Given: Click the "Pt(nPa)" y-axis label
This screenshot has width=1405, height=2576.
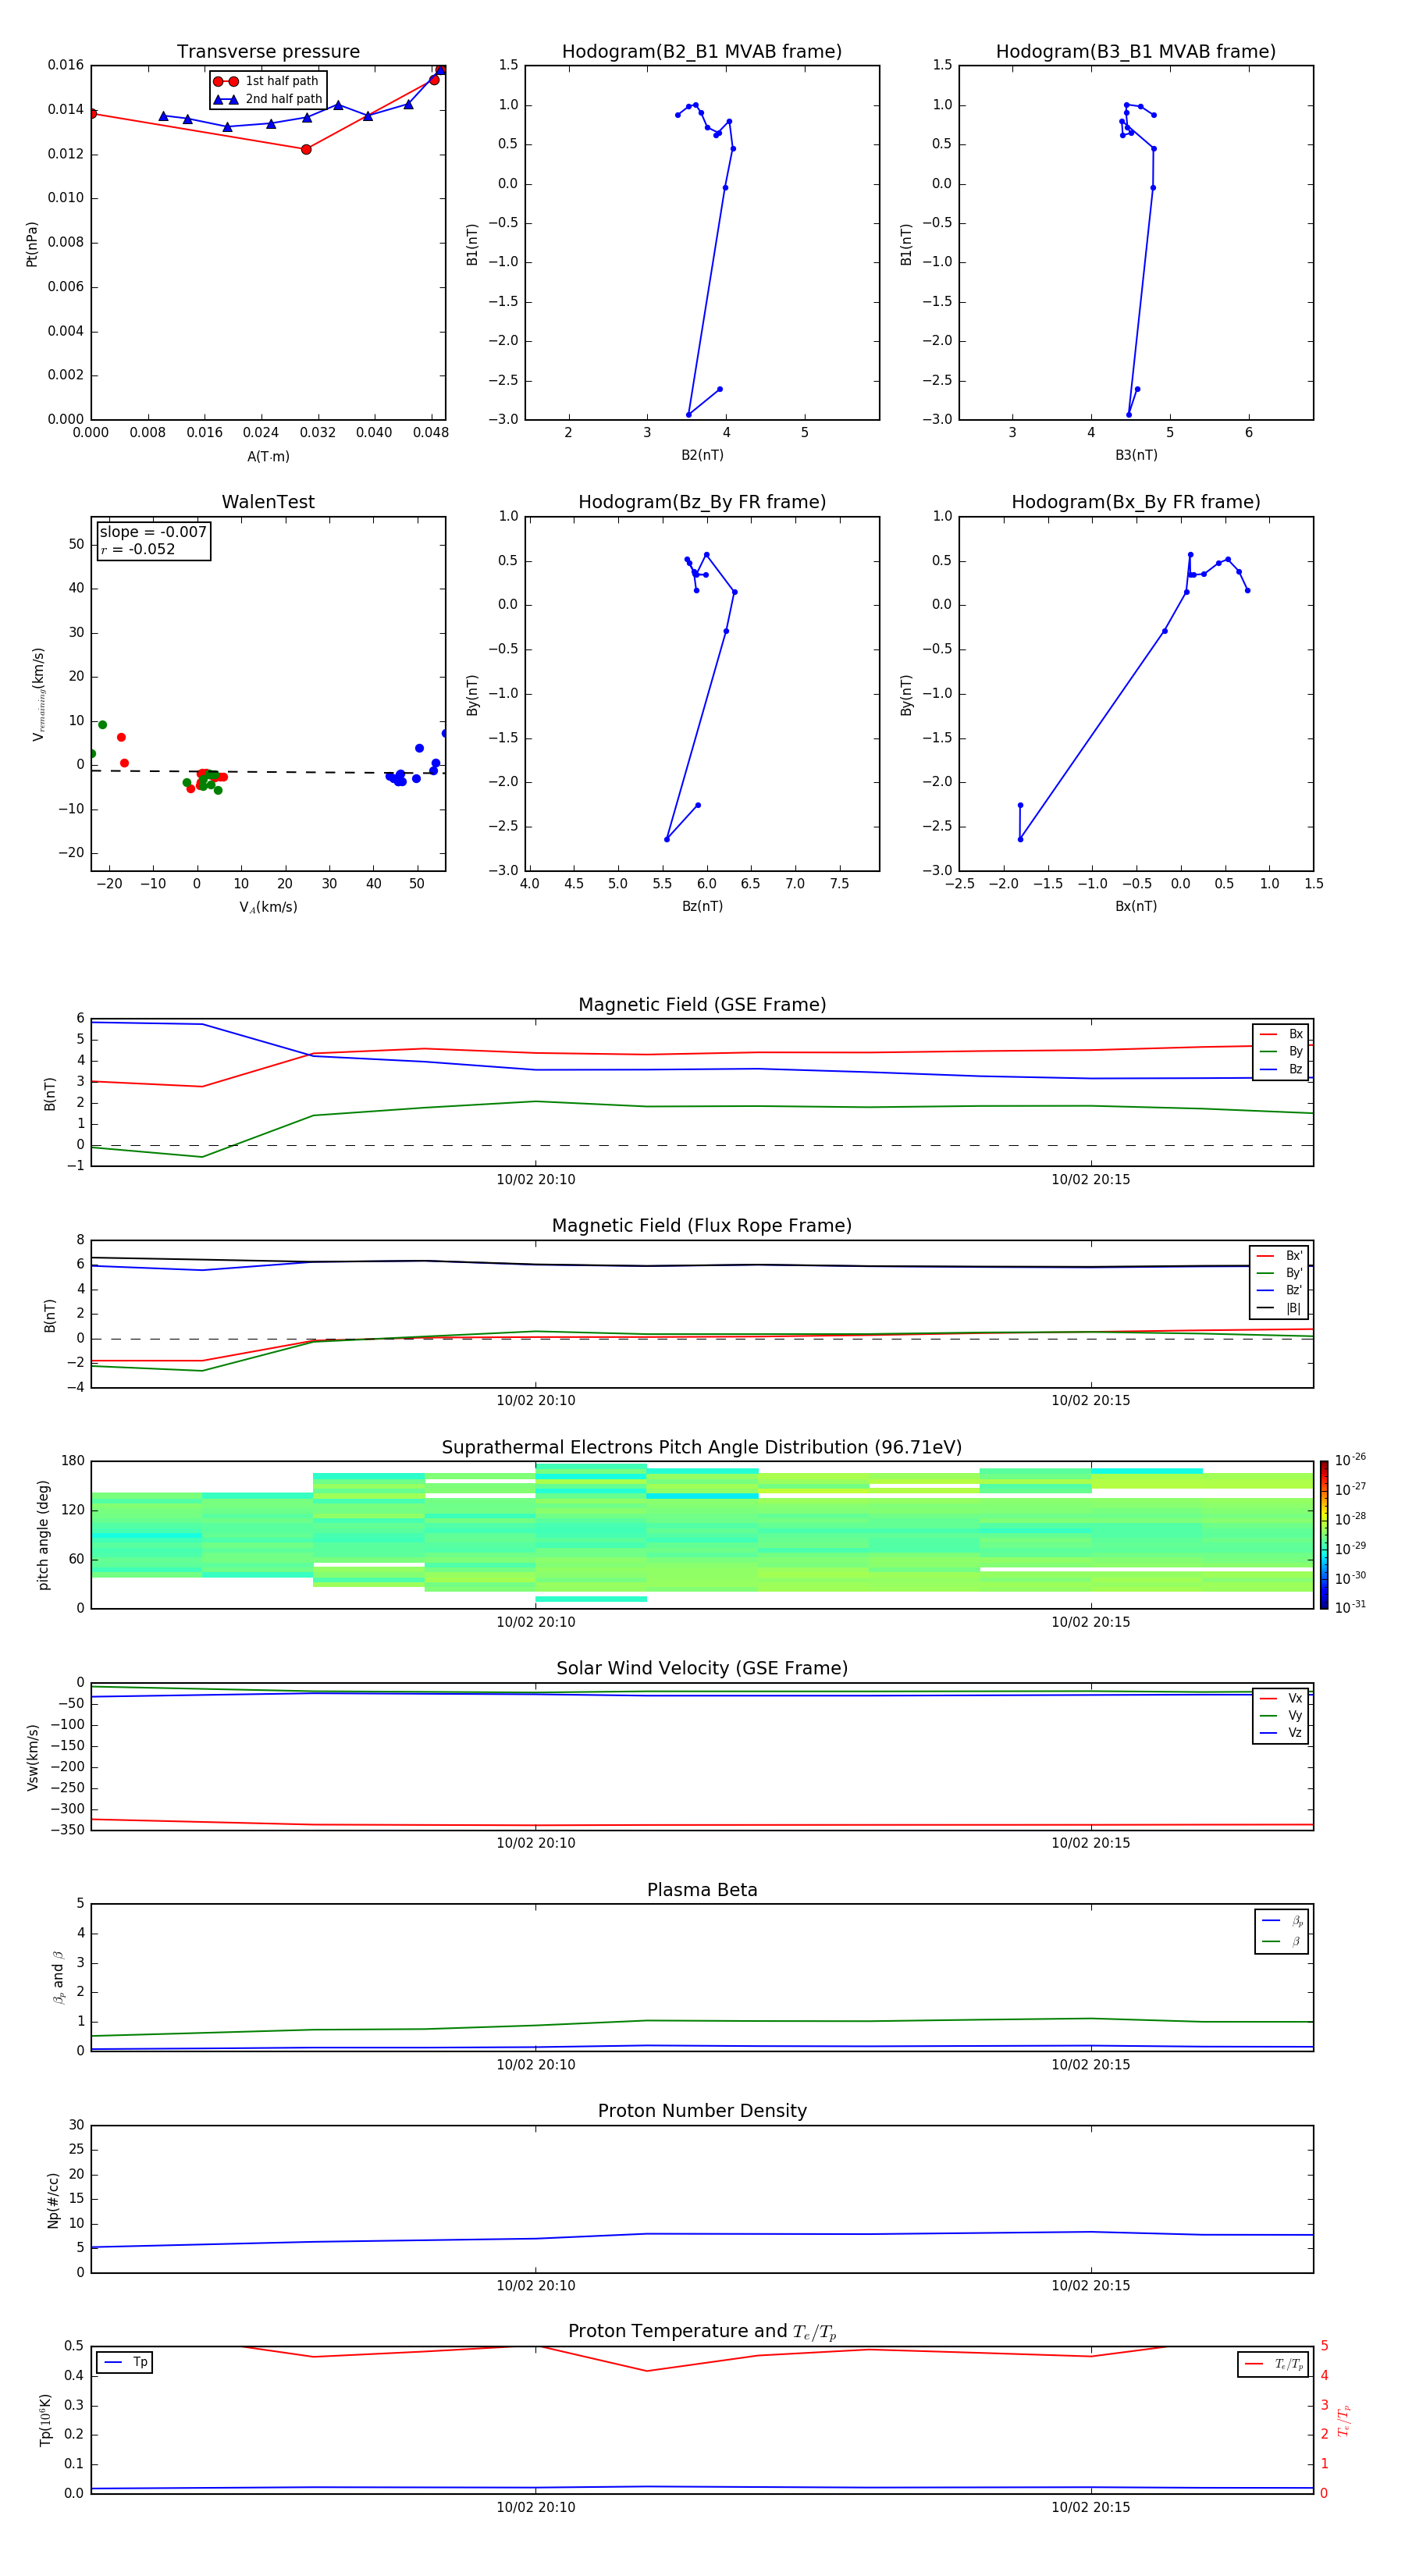Looking at the screenshot, I should (x=32, y=244).
